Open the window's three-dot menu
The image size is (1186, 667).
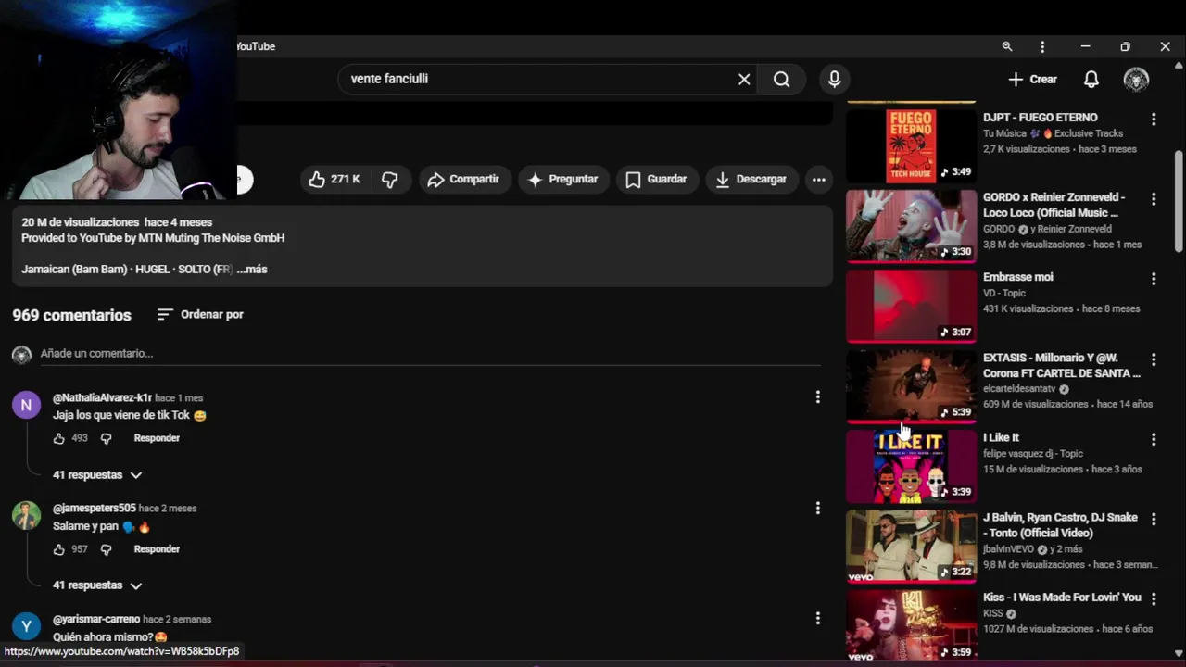click(1042, 46)
